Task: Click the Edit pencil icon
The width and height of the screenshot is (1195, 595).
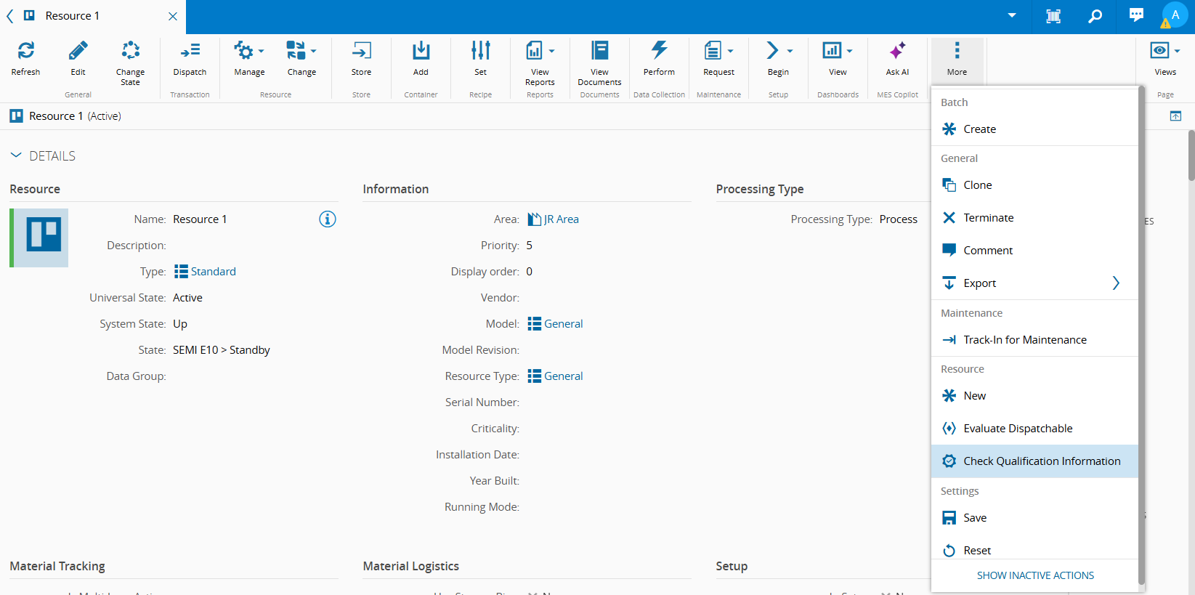Action: coord(78,51)
